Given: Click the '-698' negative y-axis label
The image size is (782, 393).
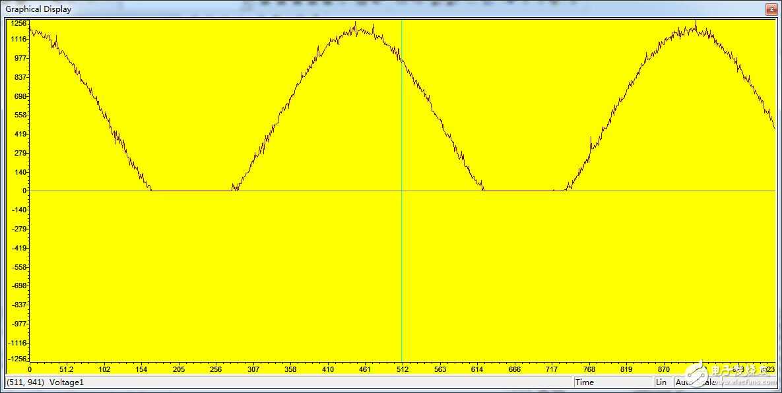Looking at the screenshot, I should click(x=19, y=286).
